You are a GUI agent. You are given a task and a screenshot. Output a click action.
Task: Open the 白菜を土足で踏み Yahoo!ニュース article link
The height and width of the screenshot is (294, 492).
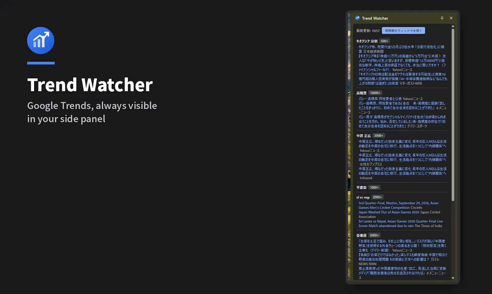[403, 246]
